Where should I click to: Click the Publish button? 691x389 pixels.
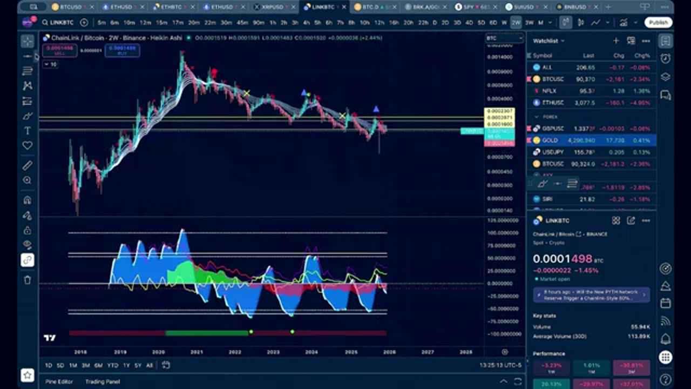[x=658, y=23]
